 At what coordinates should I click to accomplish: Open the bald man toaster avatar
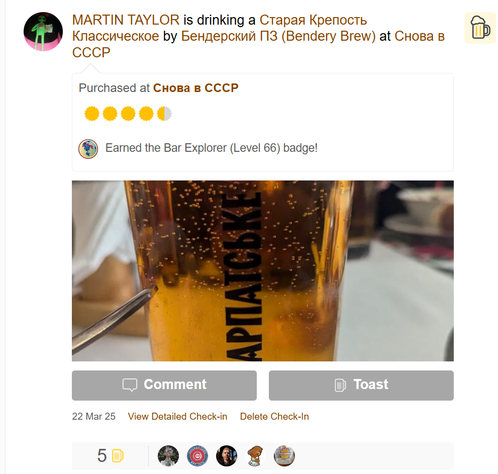pos(227,456)
